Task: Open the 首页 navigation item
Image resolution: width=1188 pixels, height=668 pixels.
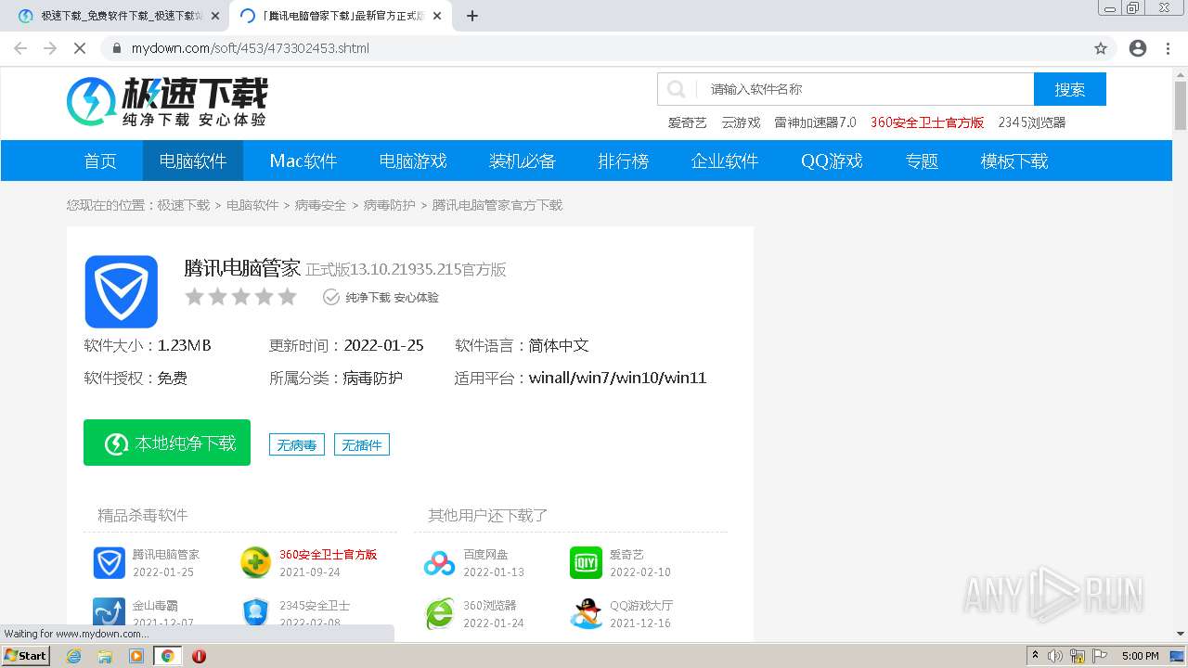Action: click(x=100, y=161)
